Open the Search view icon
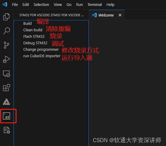Screen dimensions: 166x146 (6, 31)
